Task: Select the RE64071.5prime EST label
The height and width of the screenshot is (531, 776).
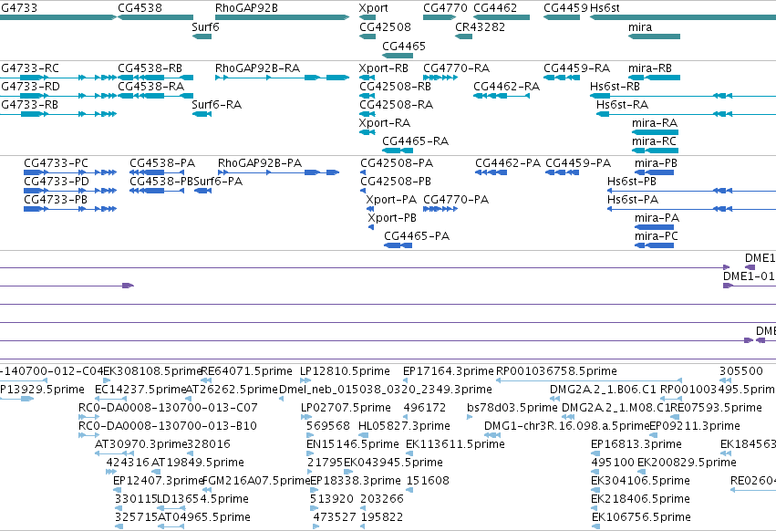Action: (246, 371)
